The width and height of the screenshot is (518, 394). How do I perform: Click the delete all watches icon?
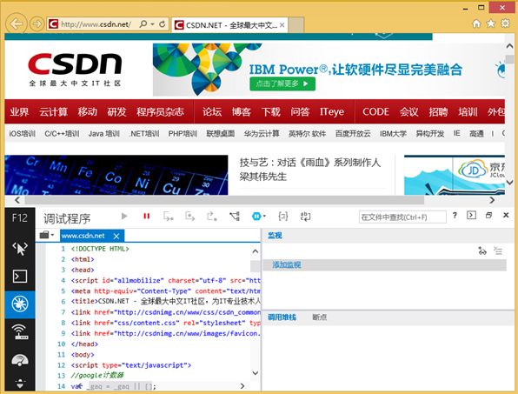click(498, 250)
